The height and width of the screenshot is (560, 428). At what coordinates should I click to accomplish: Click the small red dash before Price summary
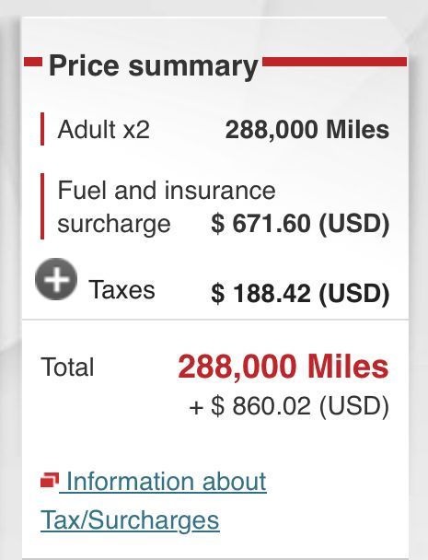click(33, 62)
